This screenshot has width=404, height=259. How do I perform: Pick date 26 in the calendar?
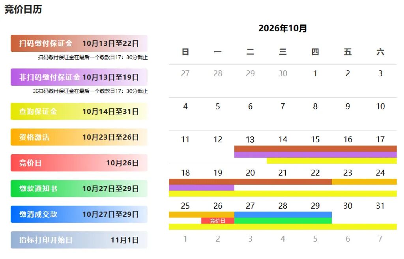point(218,206)
